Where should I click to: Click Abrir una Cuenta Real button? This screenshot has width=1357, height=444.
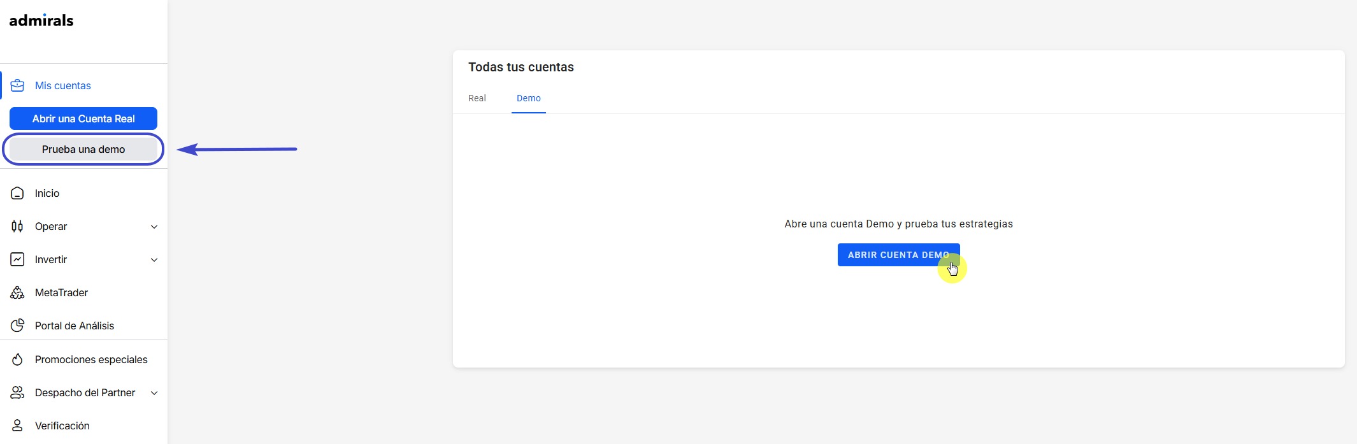pos(83,118)
